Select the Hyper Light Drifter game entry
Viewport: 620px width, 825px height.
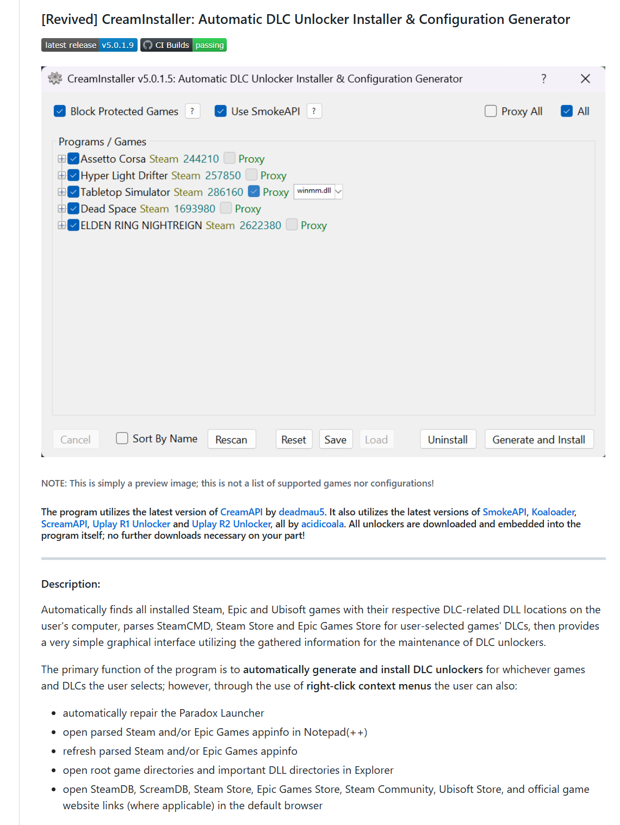[x=124, y=176]
